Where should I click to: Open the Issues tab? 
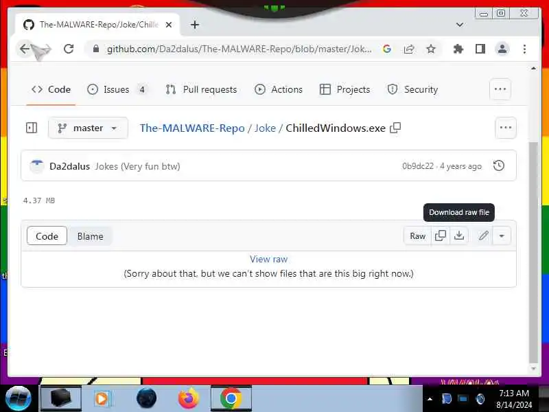pyautogui.click(x=117, y=90)
